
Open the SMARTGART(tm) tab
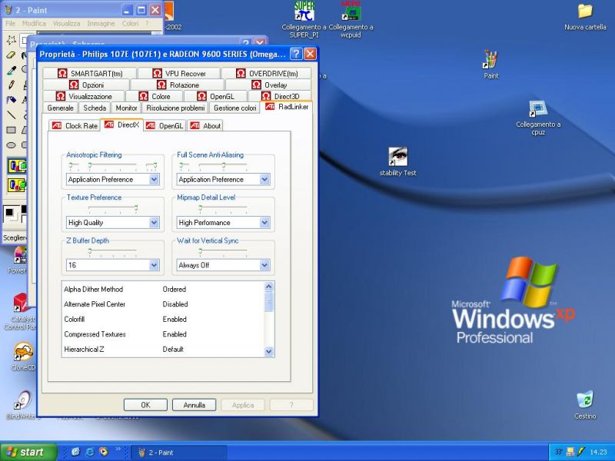pyautogui.click(x=90, y=73)
